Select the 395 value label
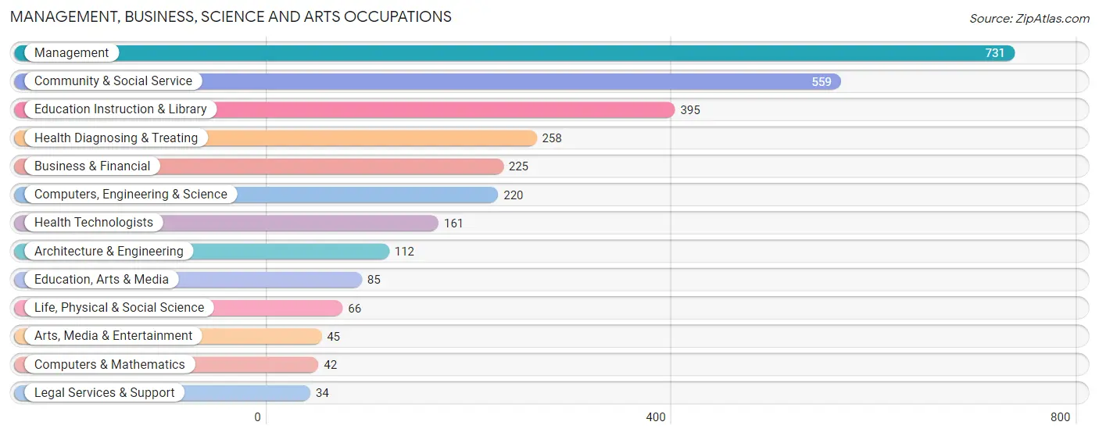Viewport: 1099px width, 436px height. pos(690,110)
